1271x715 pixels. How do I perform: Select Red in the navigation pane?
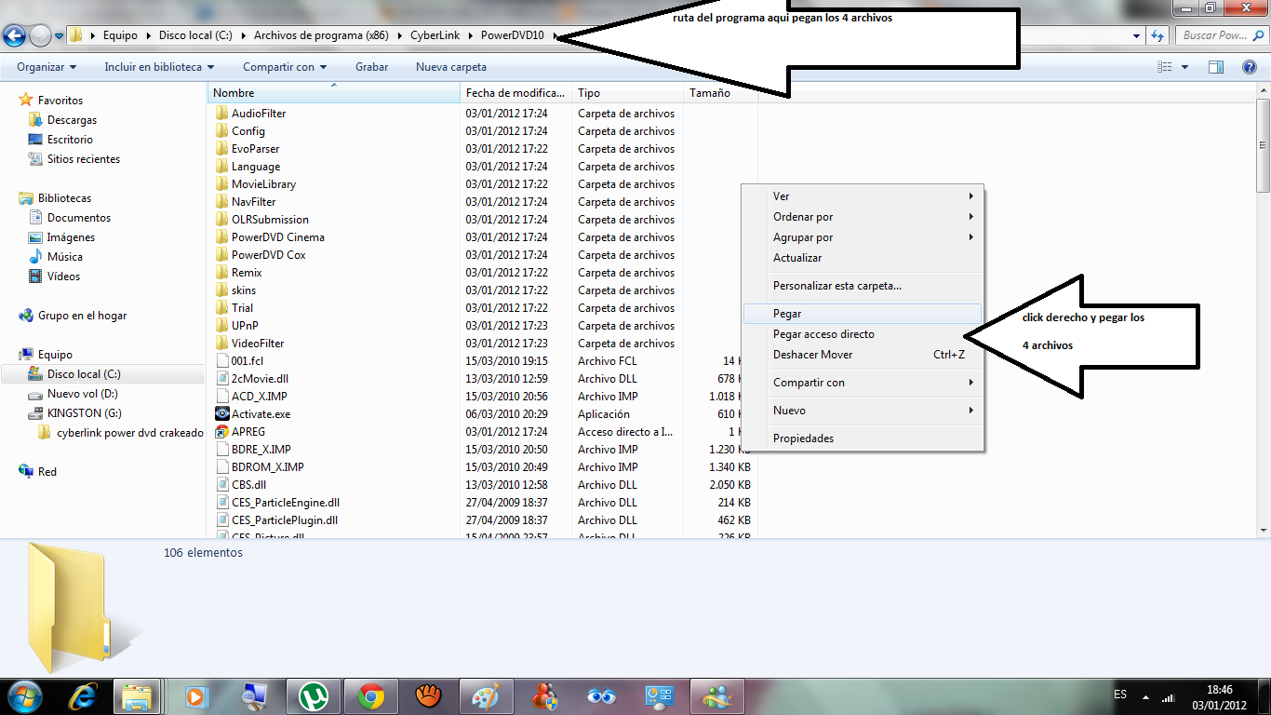point(47,472)
